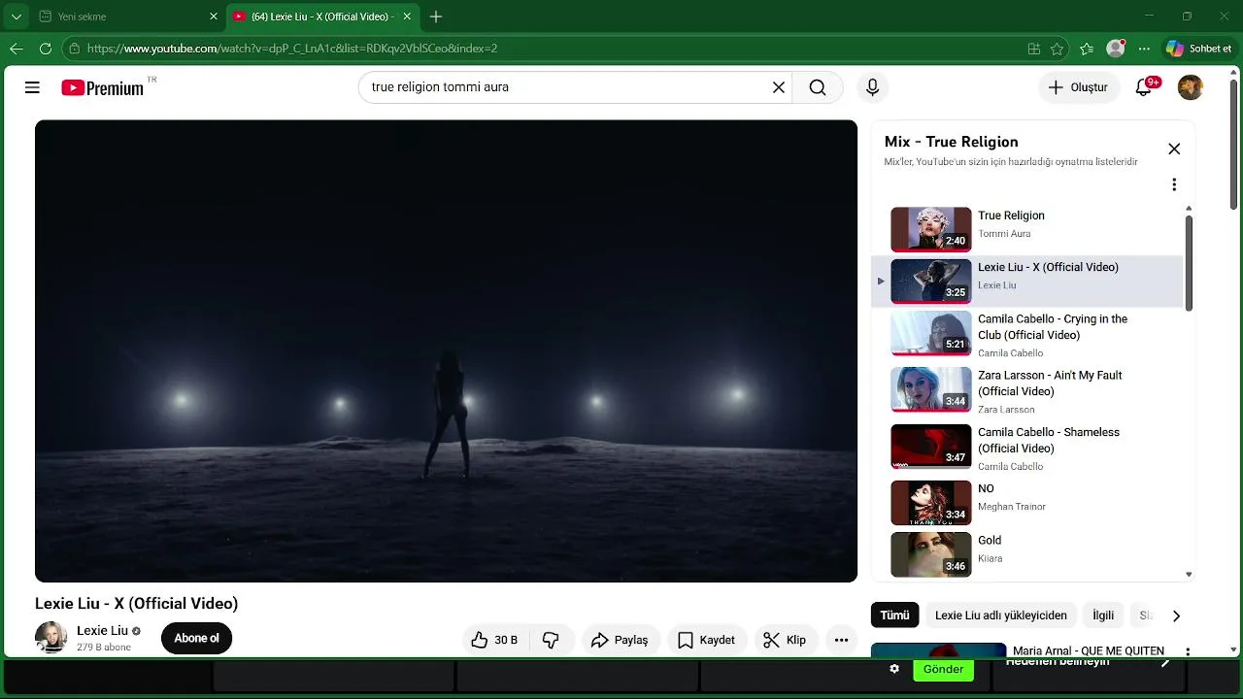Play Camila Cabello Shameless video
Screen dimensions: 1243x699
[x=1027, y=448]
